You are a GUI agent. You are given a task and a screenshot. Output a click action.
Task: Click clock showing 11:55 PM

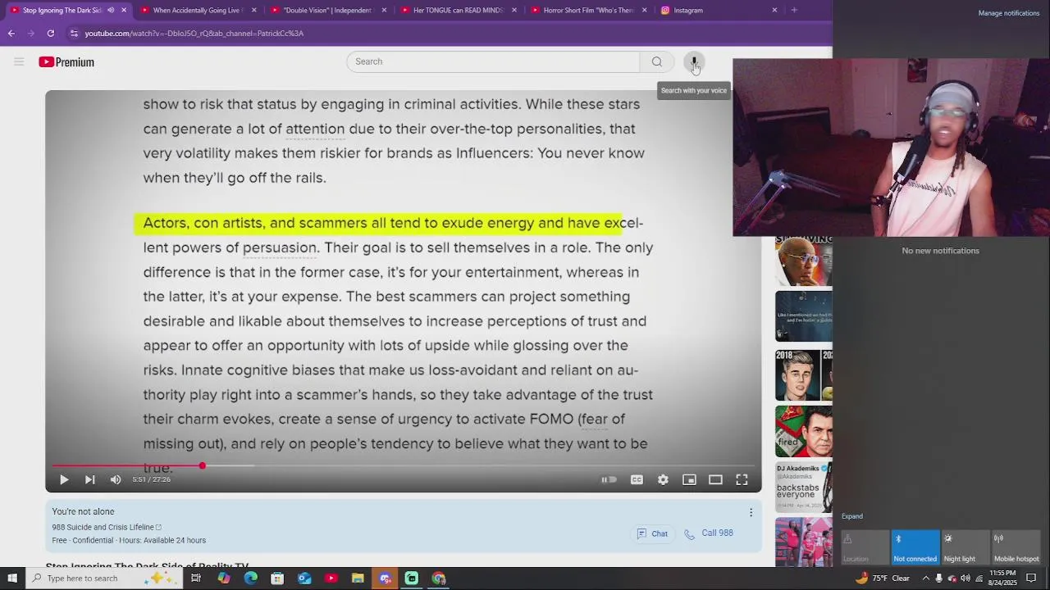(x=1002, y=579)
